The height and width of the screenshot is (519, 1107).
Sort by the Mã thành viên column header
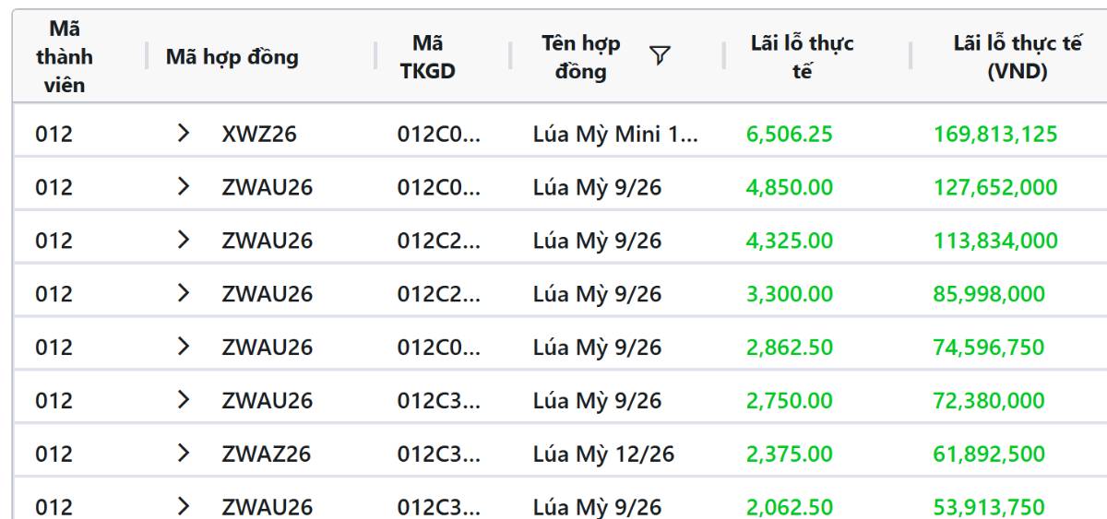click(x=64, y=57)
